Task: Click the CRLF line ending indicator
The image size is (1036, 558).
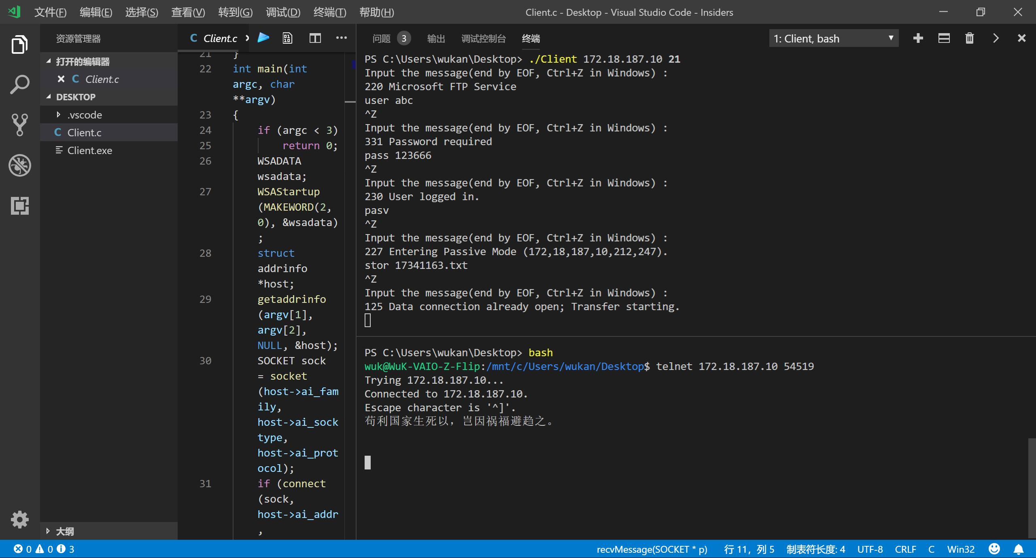Action: click(905, 549)
